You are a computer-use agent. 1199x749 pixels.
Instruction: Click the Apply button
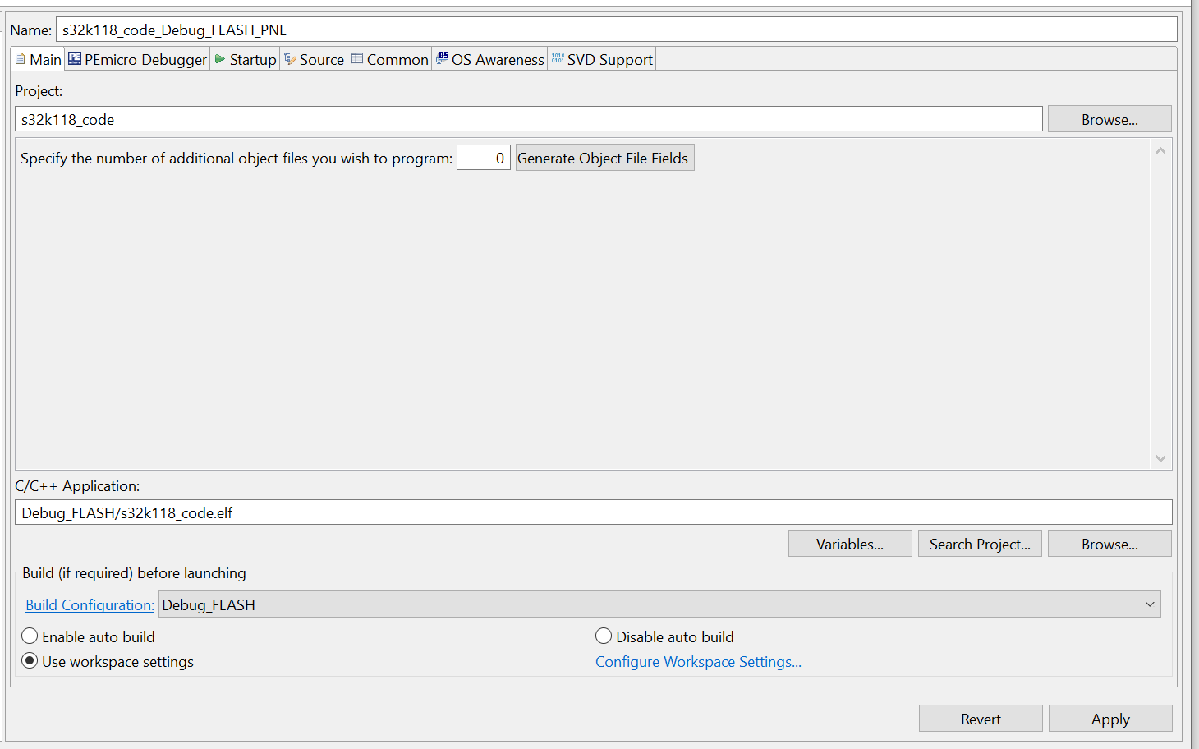click(x=1109, y=719)
